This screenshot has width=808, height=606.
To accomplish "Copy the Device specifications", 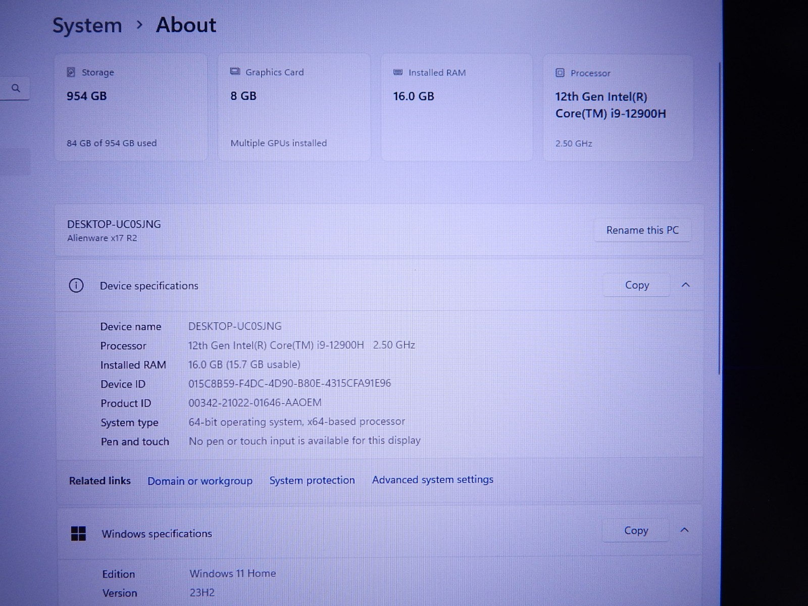I will (x=637, y=285).
